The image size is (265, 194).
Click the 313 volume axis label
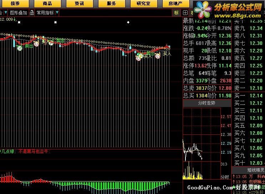[x=224, y=164]
